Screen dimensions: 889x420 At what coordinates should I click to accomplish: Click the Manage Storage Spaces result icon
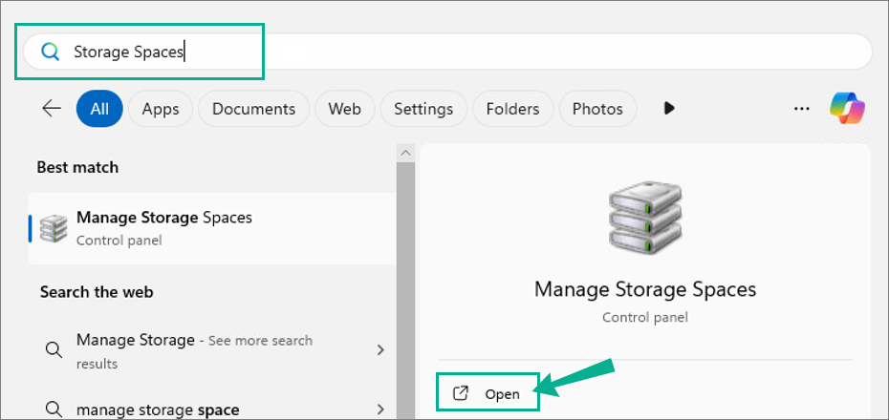click(54, 229)
